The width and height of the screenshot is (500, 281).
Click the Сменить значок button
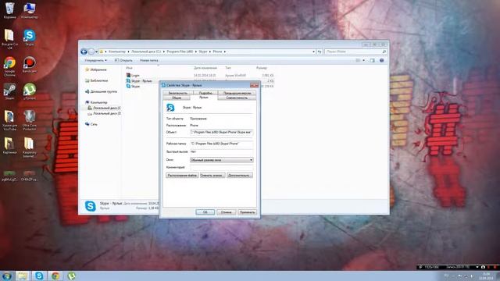point(212,175)
